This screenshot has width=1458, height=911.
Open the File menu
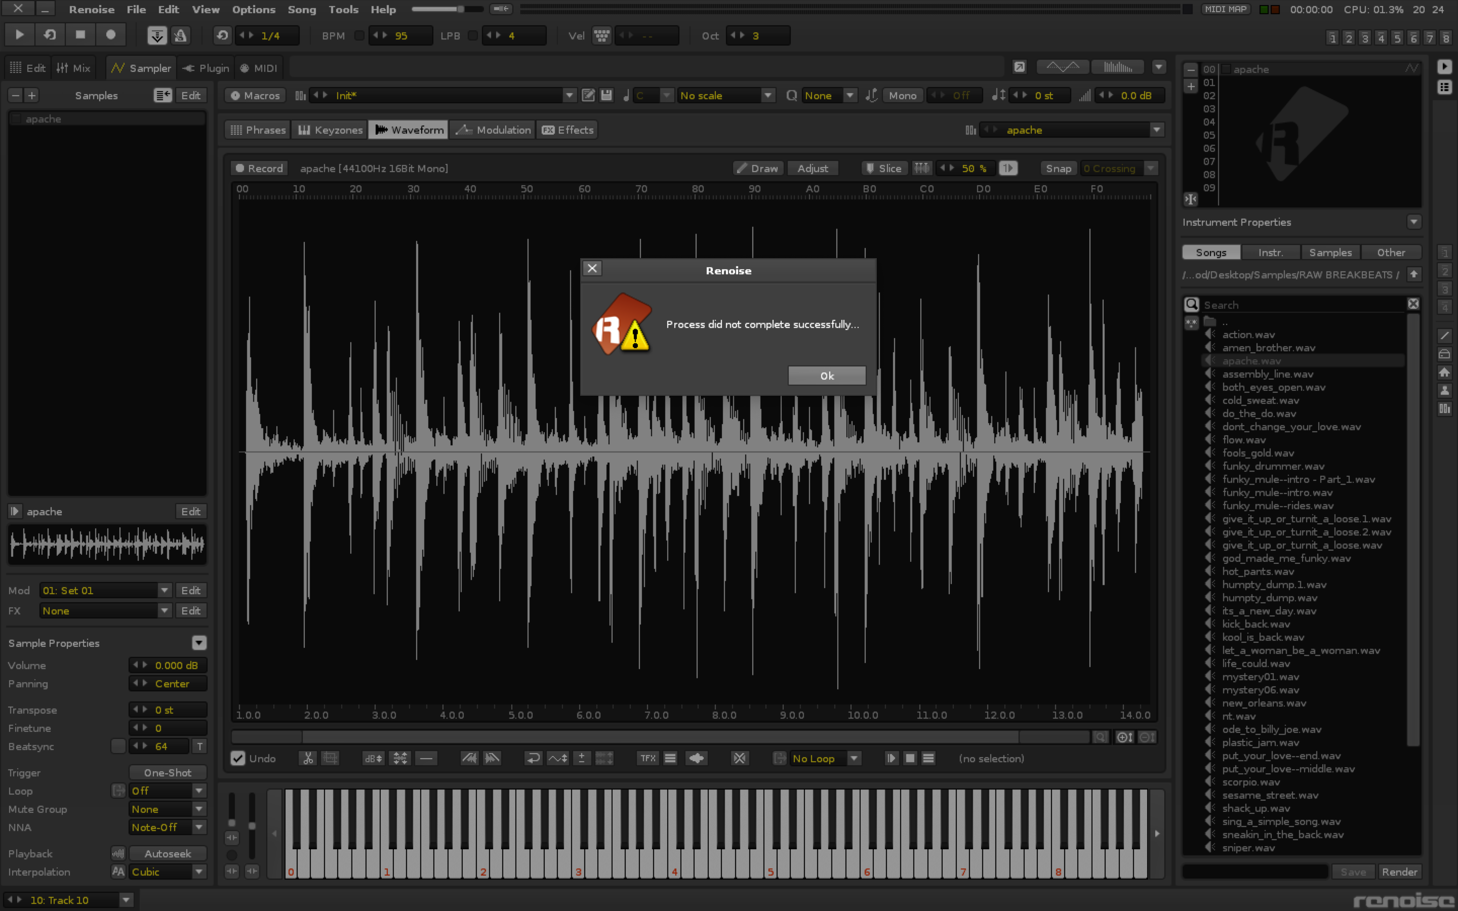coord(136,9)
